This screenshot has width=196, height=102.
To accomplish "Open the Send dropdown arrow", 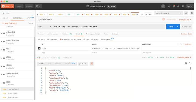I will [x=177, y=27].
